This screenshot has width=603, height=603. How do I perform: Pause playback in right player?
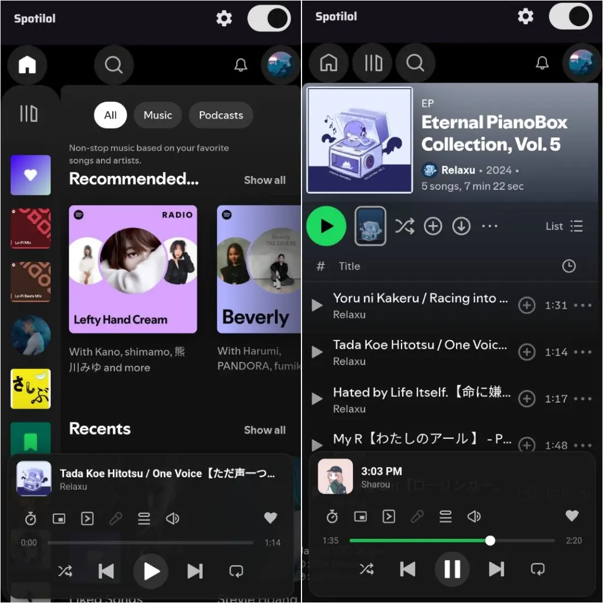tap(452, 569)
